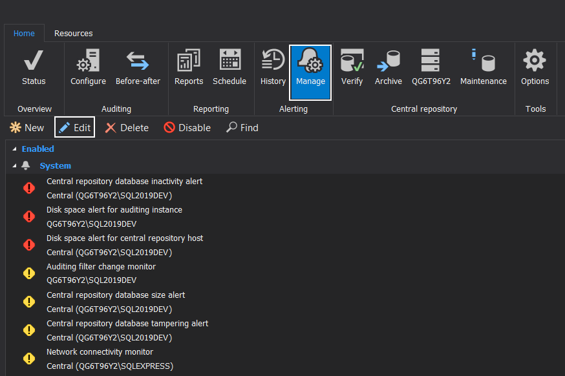This screenshot has width=565, height=376.
Task: Open the Maintenance icon
Action: click(x=483, y=61)
